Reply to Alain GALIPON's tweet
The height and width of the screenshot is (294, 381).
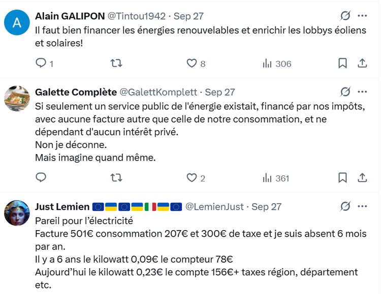[x=41, y=63]
